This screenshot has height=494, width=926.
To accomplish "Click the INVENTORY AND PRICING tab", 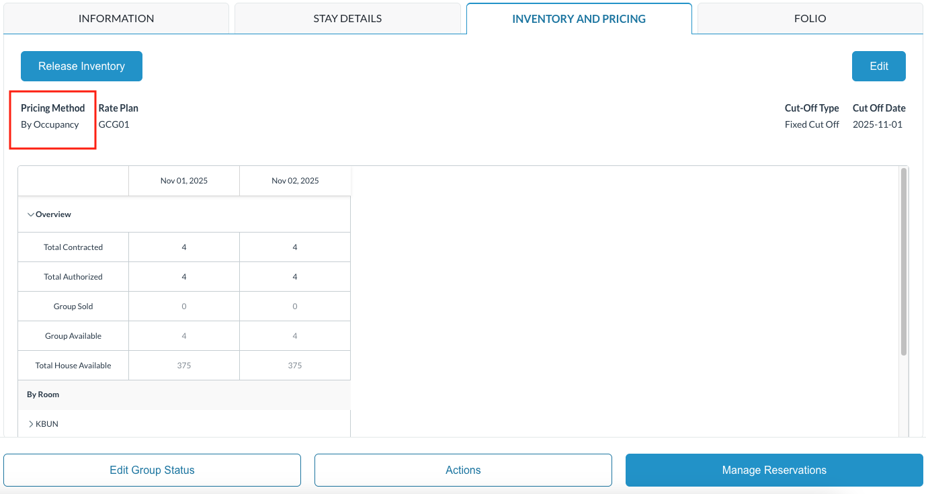I will 579,18.
